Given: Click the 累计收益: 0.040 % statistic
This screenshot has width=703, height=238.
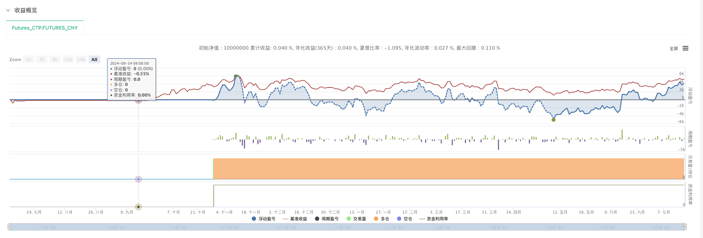Looking at the screenshot, I should 272,48.
